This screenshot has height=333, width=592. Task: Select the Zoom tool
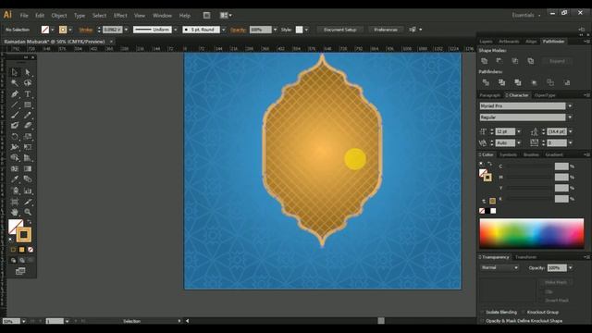click(28, 212)
